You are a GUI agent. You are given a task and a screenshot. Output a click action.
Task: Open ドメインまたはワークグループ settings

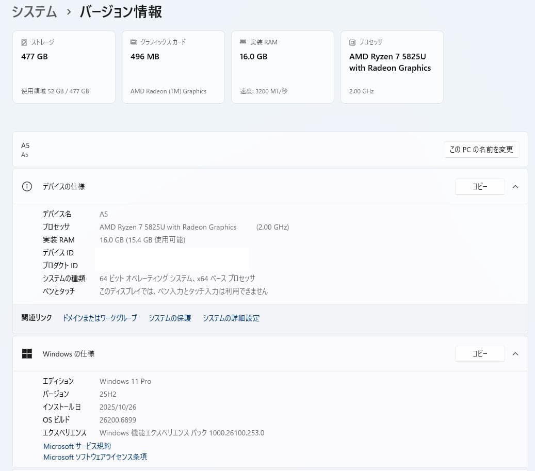tap(100, 318)
